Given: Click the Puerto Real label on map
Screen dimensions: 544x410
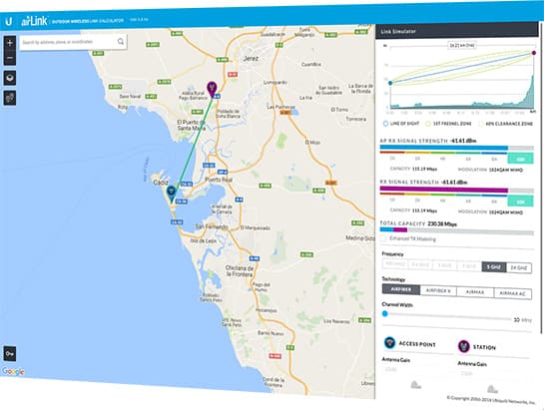Looking at the screenshot, I should point(219,180).
